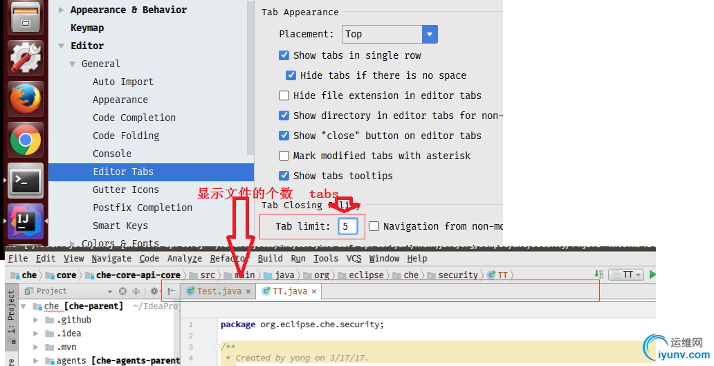Toggle Show directory in editor tabs checkbox
This screenshot has width=714, height=366.
tap(284, 115)
